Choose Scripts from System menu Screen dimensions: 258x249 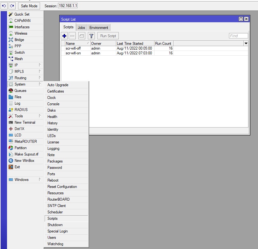66,218
